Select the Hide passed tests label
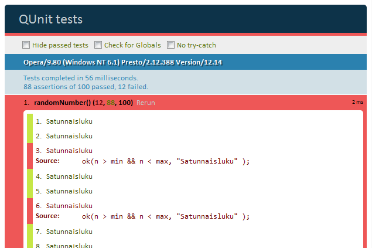372x248 pixels. coord(60,45)
